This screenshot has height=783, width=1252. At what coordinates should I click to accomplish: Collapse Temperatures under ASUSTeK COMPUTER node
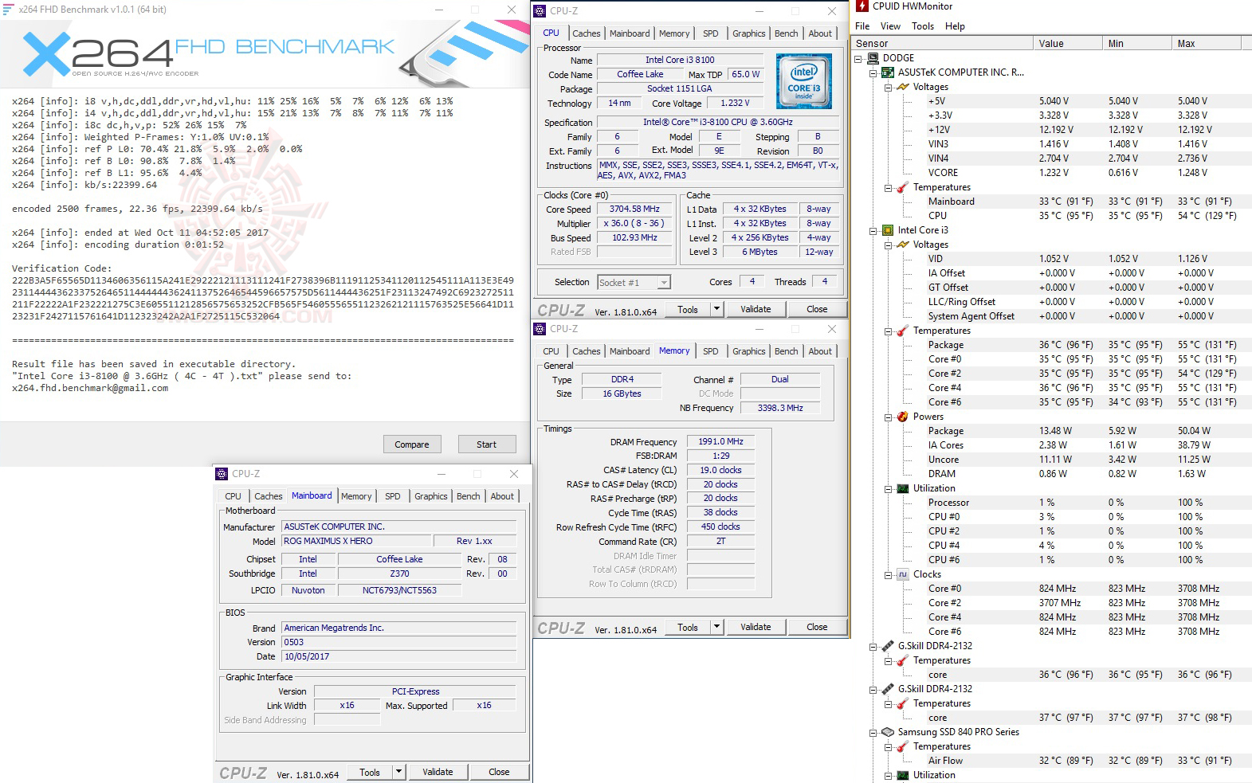pos(889,187)
